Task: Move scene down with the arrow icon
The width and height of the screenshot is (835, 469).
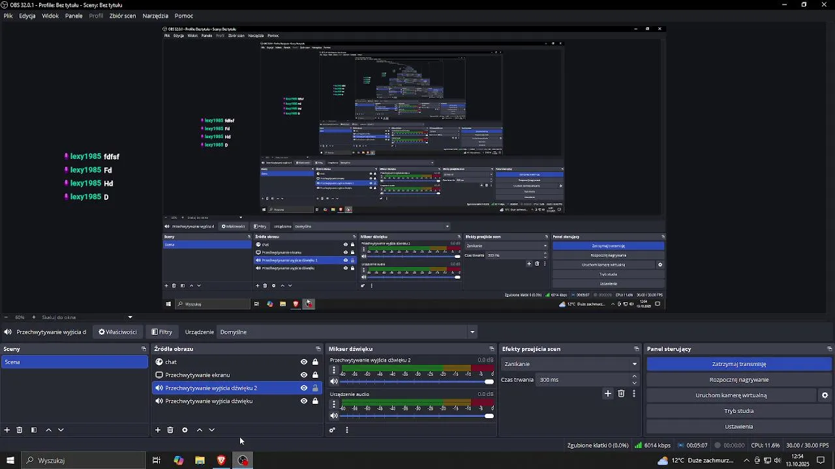Action: point(61,430)
